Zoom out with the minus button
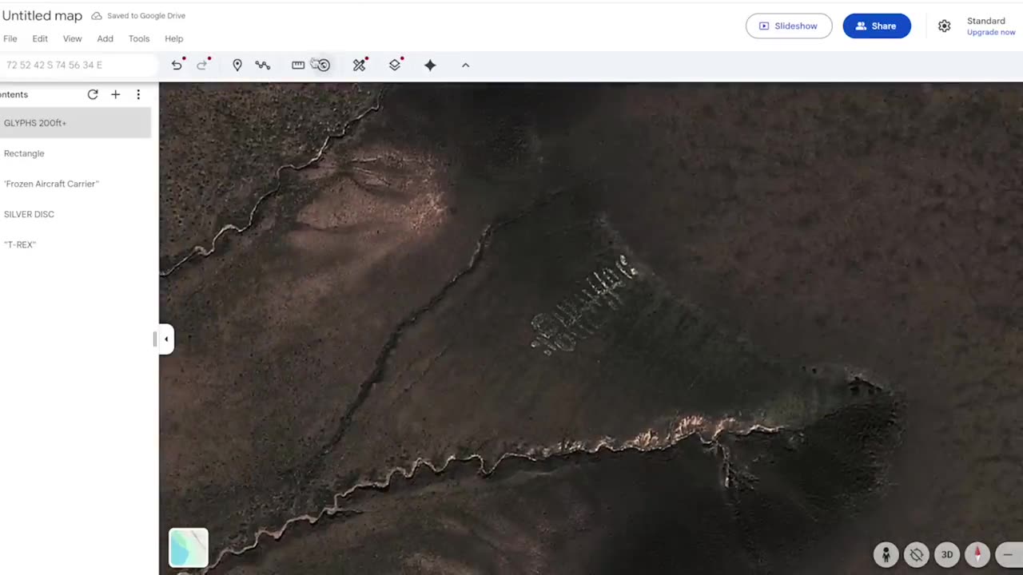 [1009, 554]
